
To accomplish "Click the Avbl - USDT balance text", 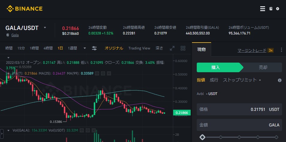I will pos(207,94).
